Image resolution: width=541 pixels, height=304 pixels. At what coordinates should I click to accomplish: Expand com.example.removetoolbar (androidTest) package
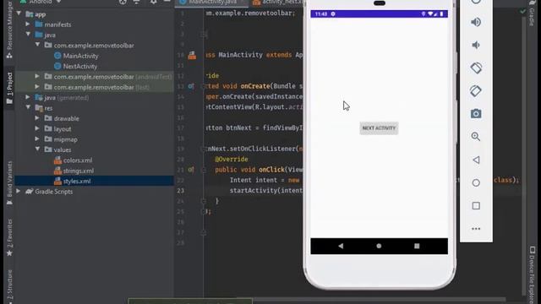click(37, 76)
